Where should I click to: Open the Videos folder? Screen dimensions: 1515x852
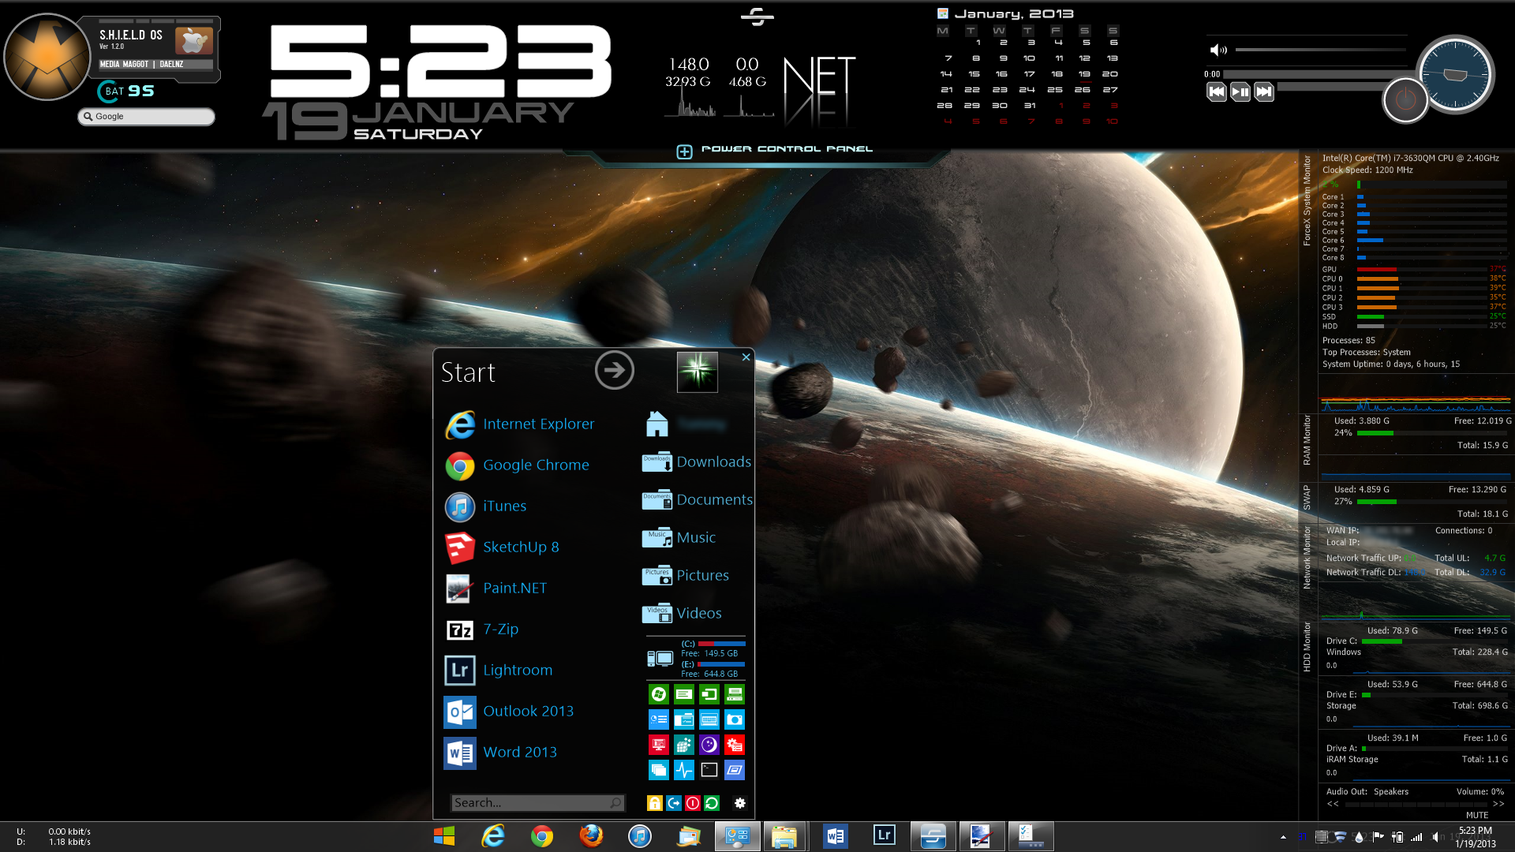click(x=682, y=614)
